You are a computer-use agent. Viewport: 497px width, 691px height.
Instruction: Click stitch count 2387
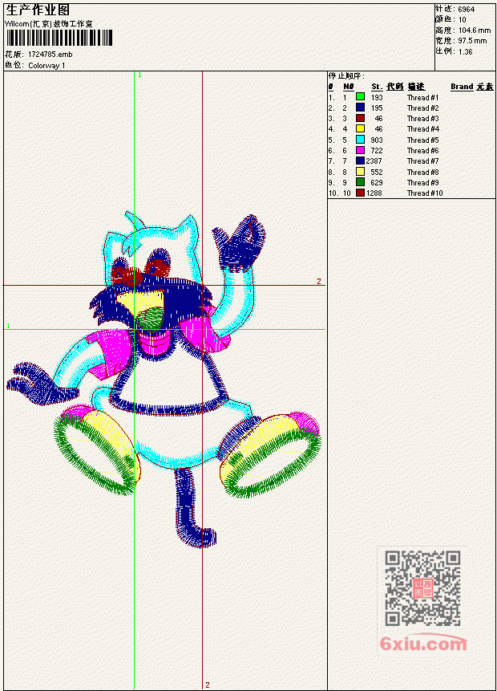[x=374, y=161]
